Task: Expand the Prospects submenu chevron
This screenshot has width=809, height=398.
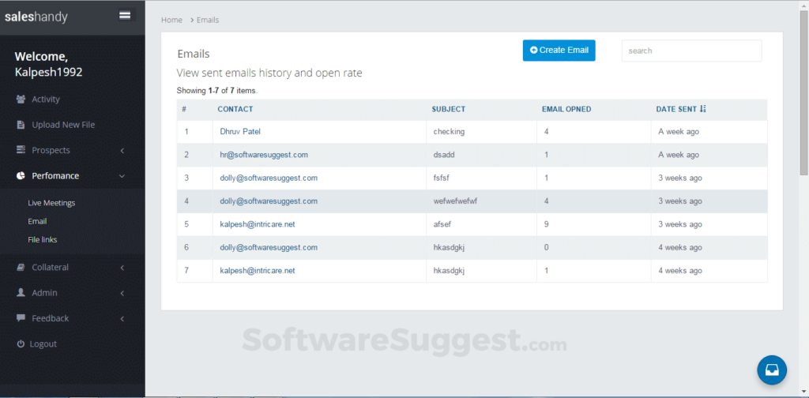Action: pos(122,150)
